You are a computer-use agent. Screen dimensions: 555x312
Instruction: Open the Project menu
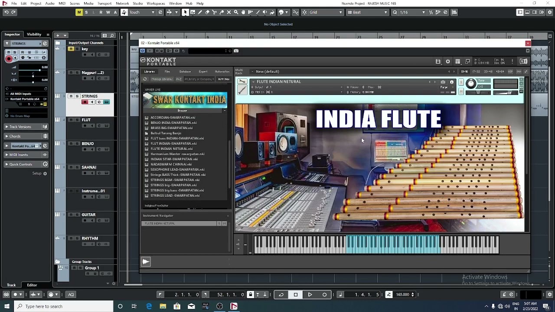36,3
